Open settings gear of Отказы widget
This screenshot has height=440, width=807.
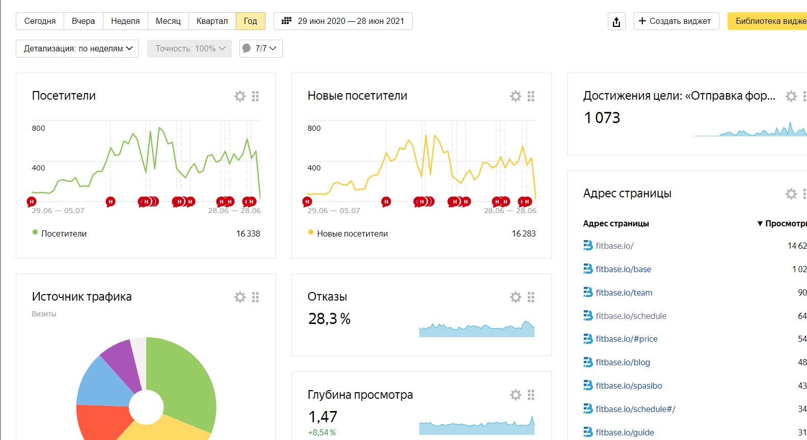coord(516,297)
